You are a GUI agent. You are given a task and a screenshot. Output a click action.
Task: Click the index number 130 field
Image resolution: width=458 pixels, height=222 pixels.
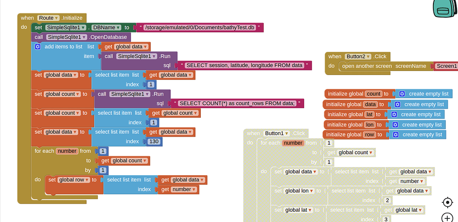pyautogui.click(x=154, y=142)
